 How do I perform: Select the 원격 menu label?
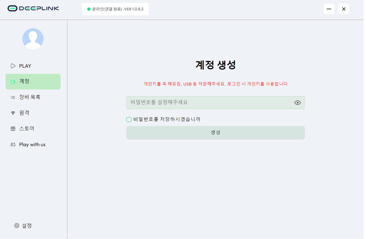tap(24, 113)
